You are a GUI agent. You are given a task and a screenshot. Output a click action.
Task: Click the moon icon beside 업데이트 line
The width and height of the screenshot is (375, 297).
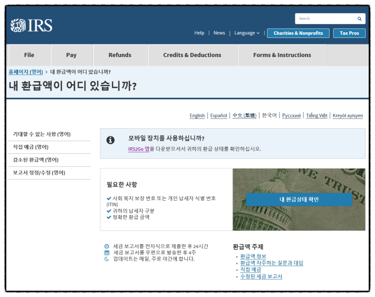coord(106,259)
